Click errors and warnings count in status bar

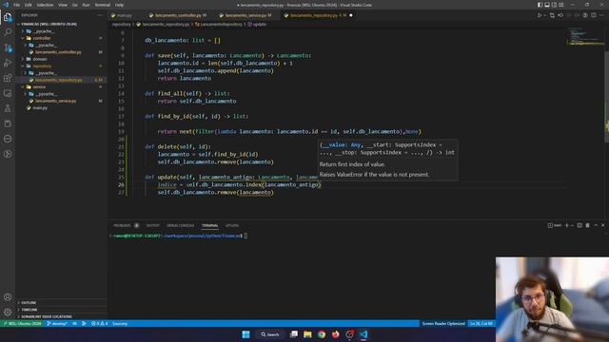click(x=99, y=323)
